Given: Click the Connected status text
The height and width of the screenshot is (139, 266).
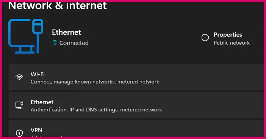Looking at the screenshot, I should [74, 43].
